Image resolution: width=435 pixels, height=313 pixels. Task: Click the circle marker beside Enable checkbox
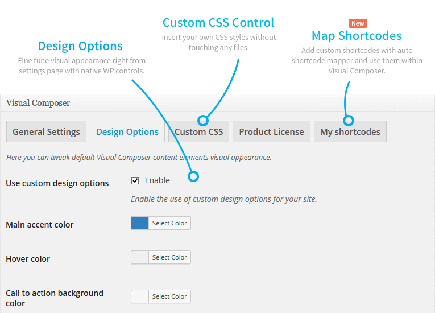193,176
